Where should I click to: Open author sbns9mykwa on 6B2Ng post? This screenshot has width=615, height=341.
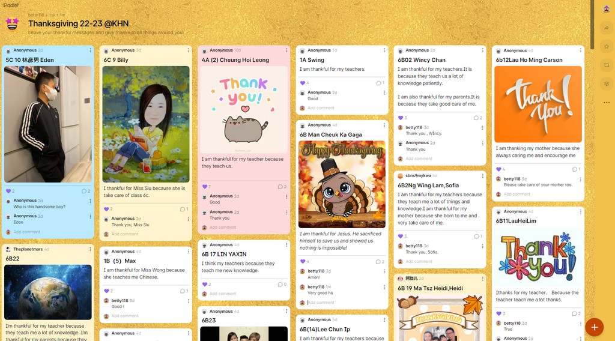pyautogui.click(x=418, y=175)
